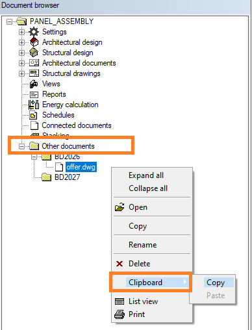
Task: Open the Clipboard menu entry
Action: pyautogui.click(x=151, y=283)
